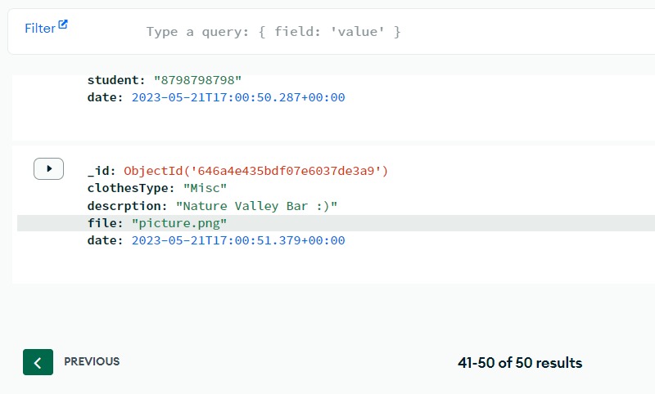Click the "41-50 of 50 results" text

pyautogui.click(x=520, y=363)
